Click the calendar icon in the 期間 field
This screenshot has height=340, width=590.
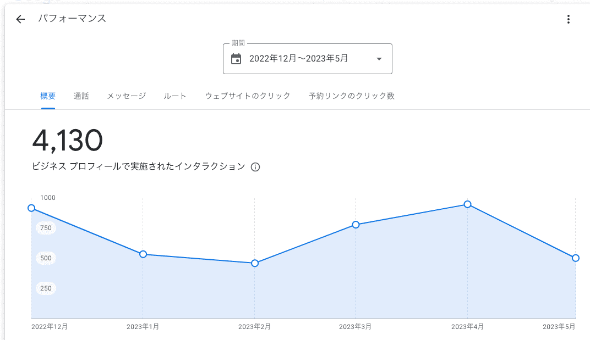236,59
